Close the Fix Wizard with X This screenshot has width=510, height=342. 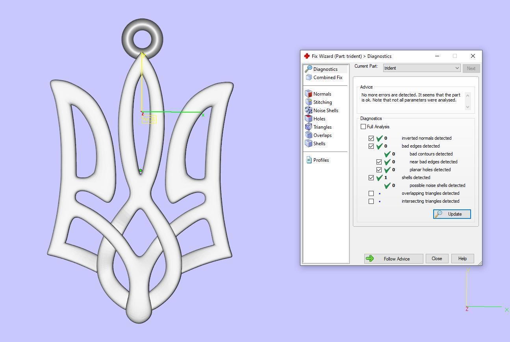(473, 56)
